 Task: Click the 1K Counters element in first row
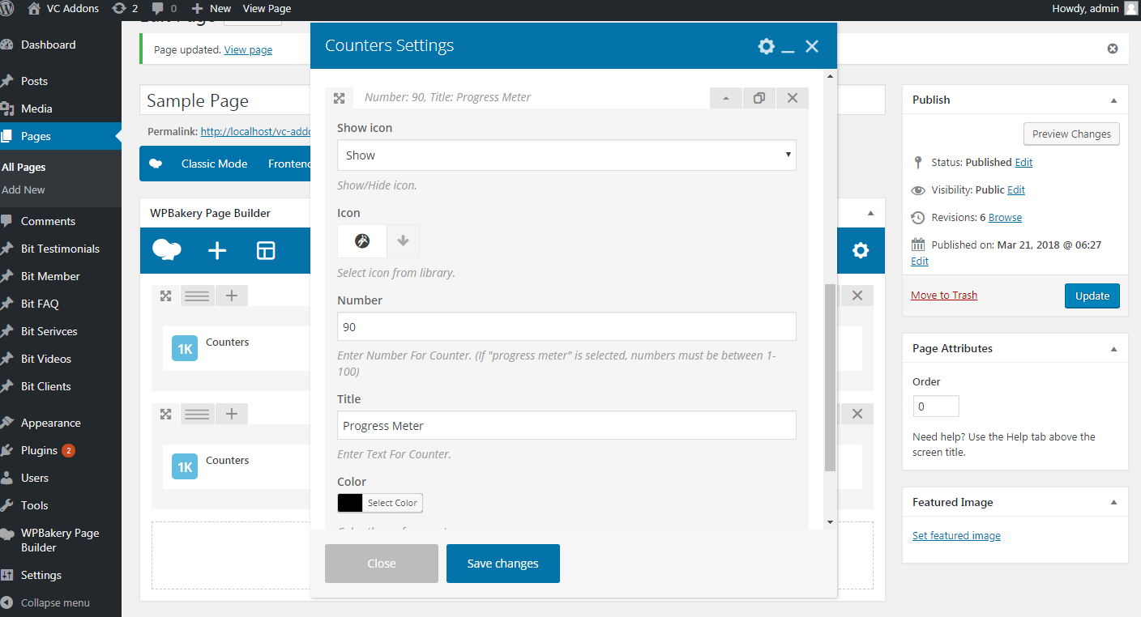click(x=185, y=348)
